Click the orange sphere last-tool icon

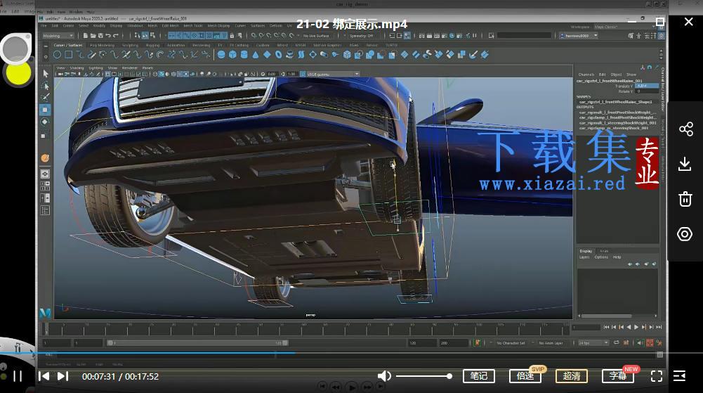point(45,158)
